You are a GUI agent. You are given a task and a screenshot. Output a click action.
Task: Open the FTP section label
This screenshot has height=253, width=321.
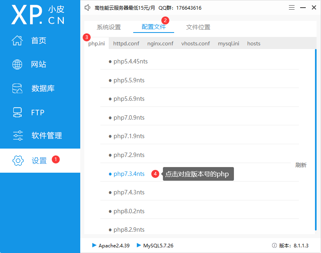pyautogui.click(x=38, y=112)
